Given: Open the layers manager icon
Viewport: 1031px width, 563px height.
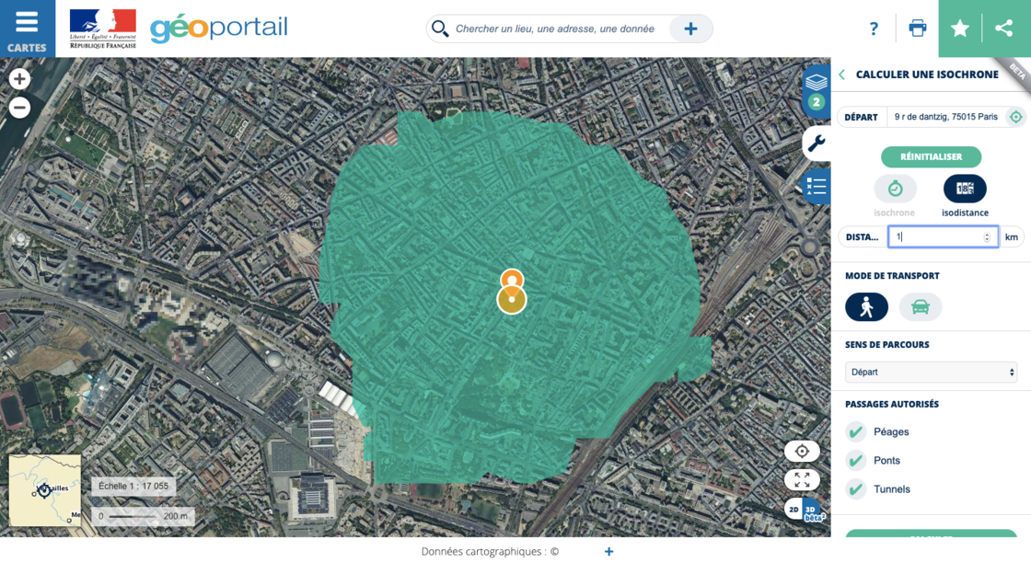Looking at the screenshot, I should pyautogui.click(x=816, y=91).
